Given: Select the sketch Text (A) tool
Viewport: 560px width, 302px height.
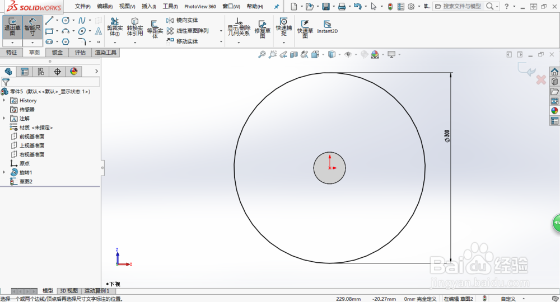Looking at the screenshot, I should pos(99,31).
